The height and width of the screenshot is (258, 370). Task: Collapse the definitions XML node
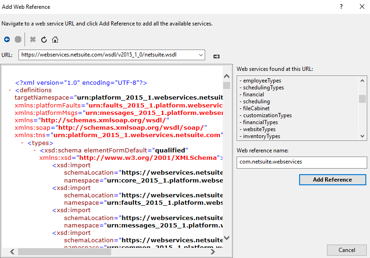(x=10, y=90)
